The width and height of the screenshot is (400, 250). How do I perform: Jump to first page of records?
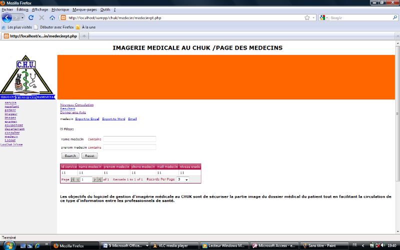coord(72,179)
